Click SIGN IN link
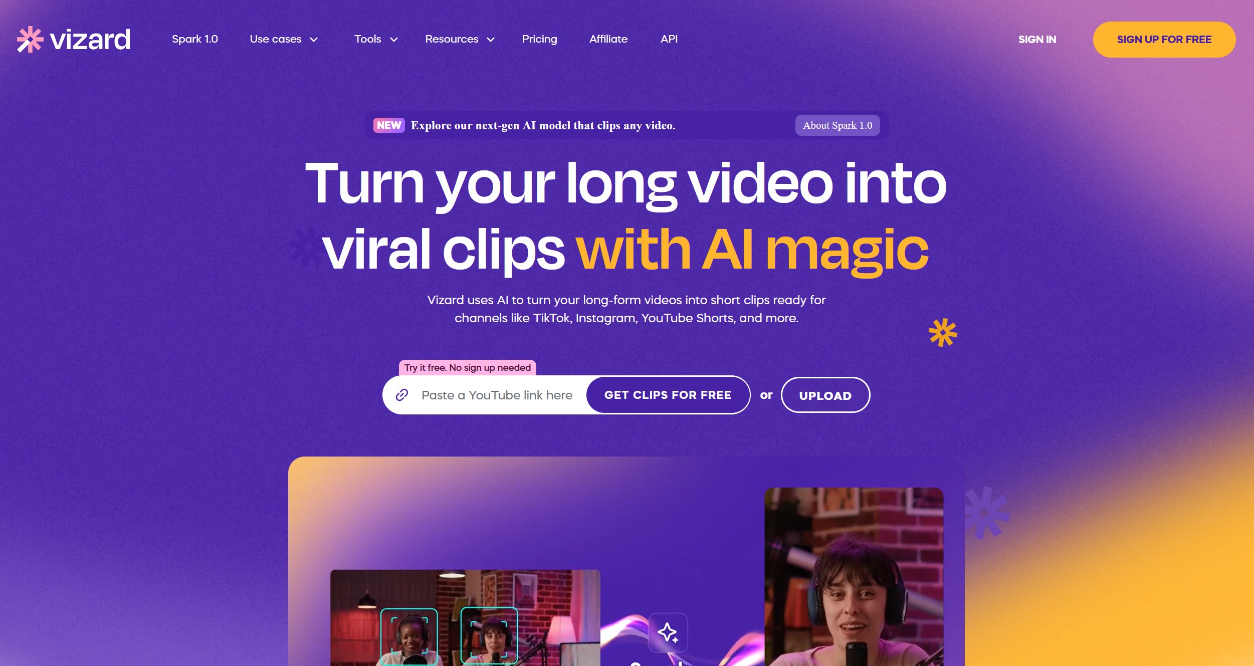This screenshot has width=1254, height=666. pyautogui.click(x=1036, y=39)
